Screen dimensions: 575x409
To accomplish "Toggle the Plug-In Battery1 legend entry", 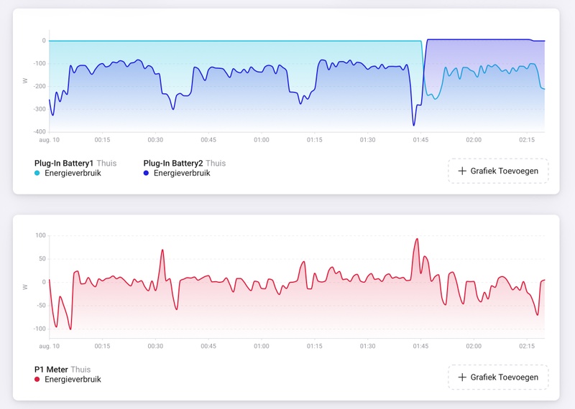I will [75, 168].
